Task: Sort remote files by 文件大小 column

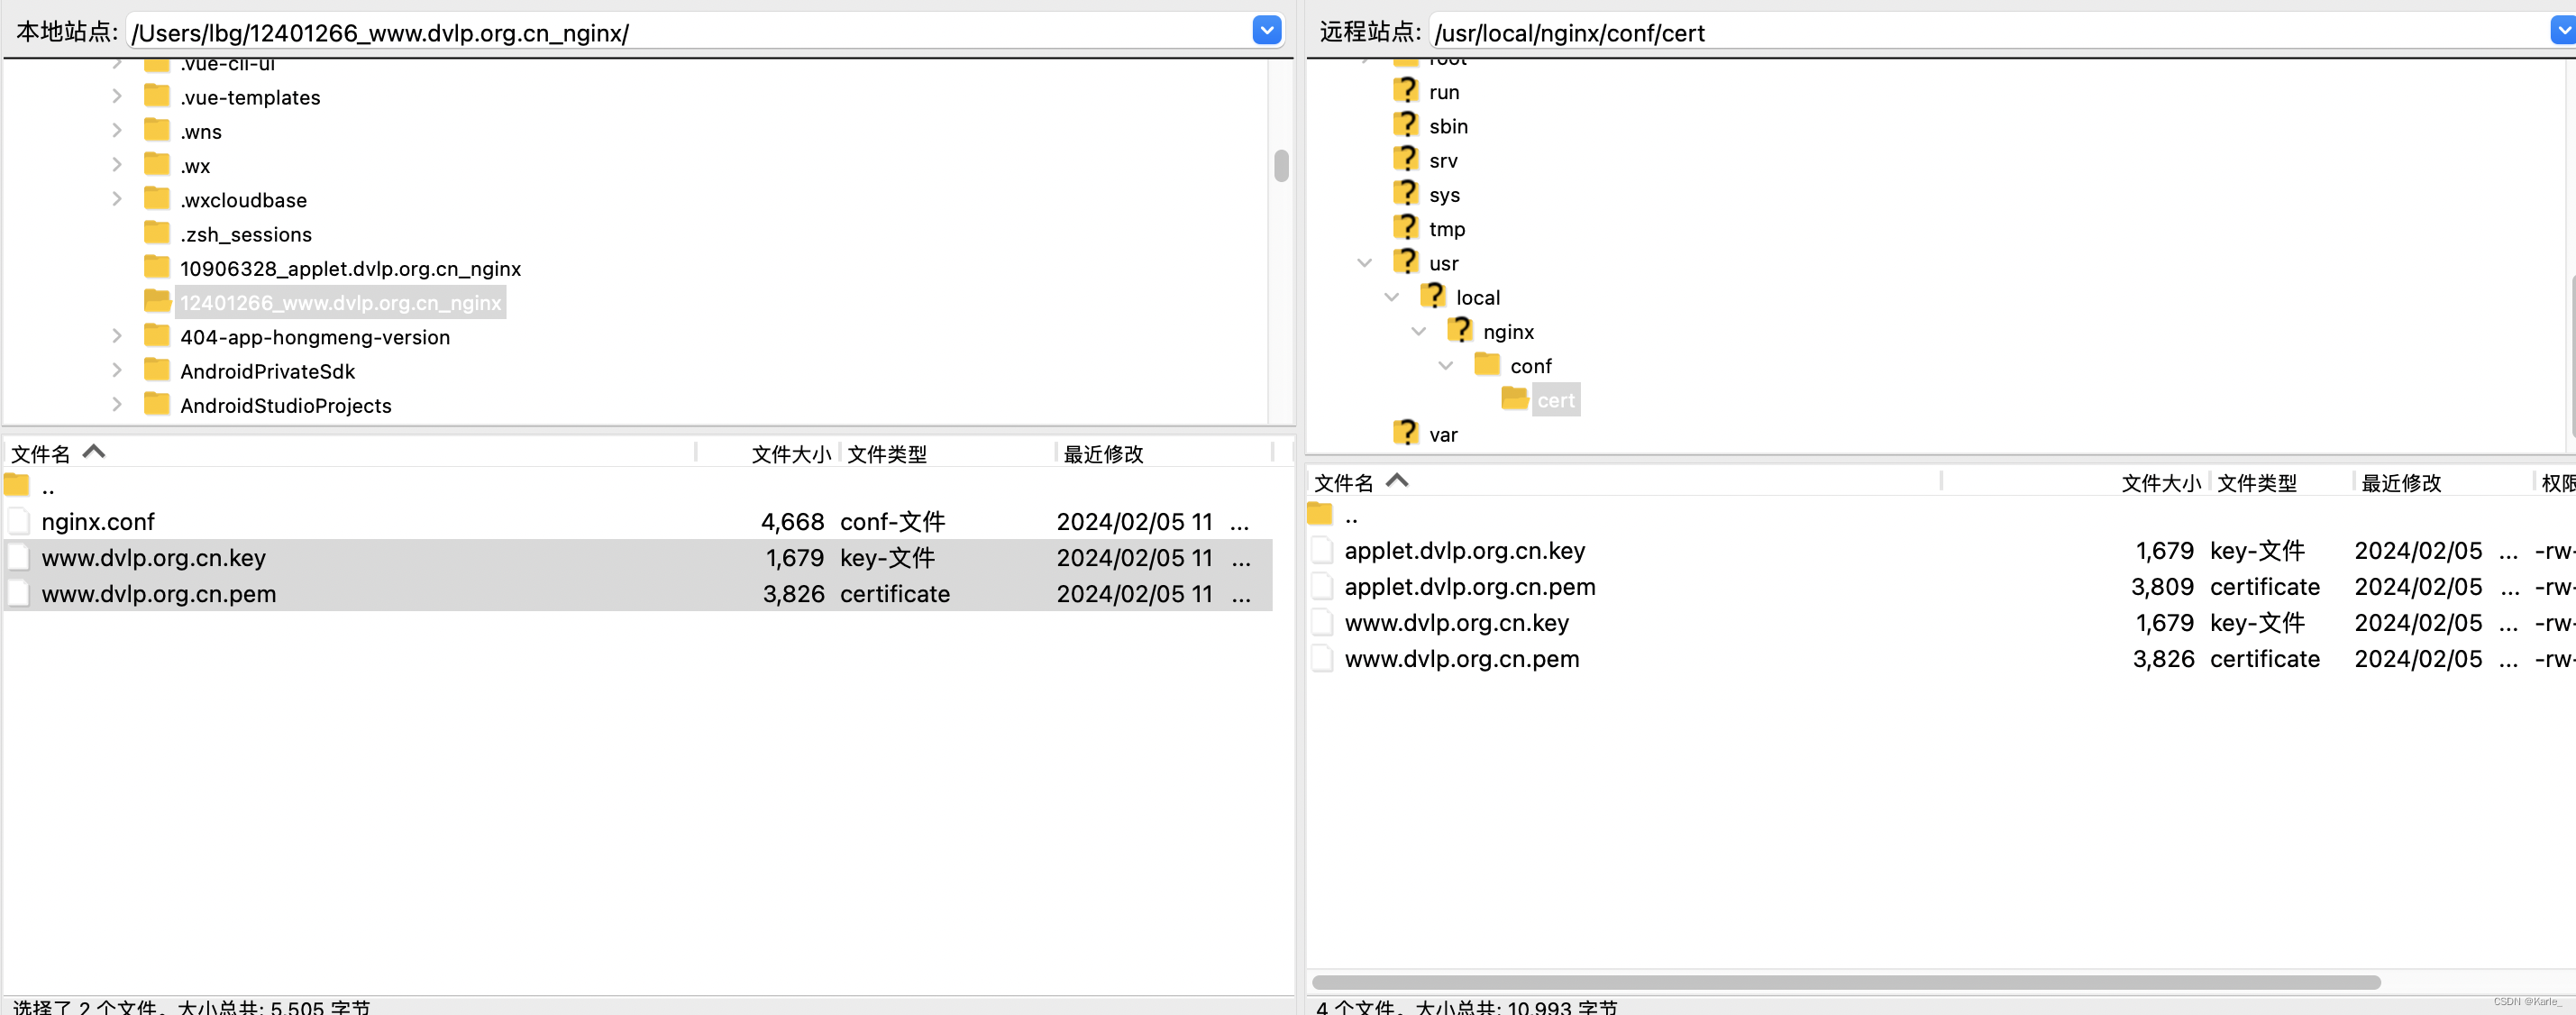Action: pyautogui.click(x=2075, y=482)
